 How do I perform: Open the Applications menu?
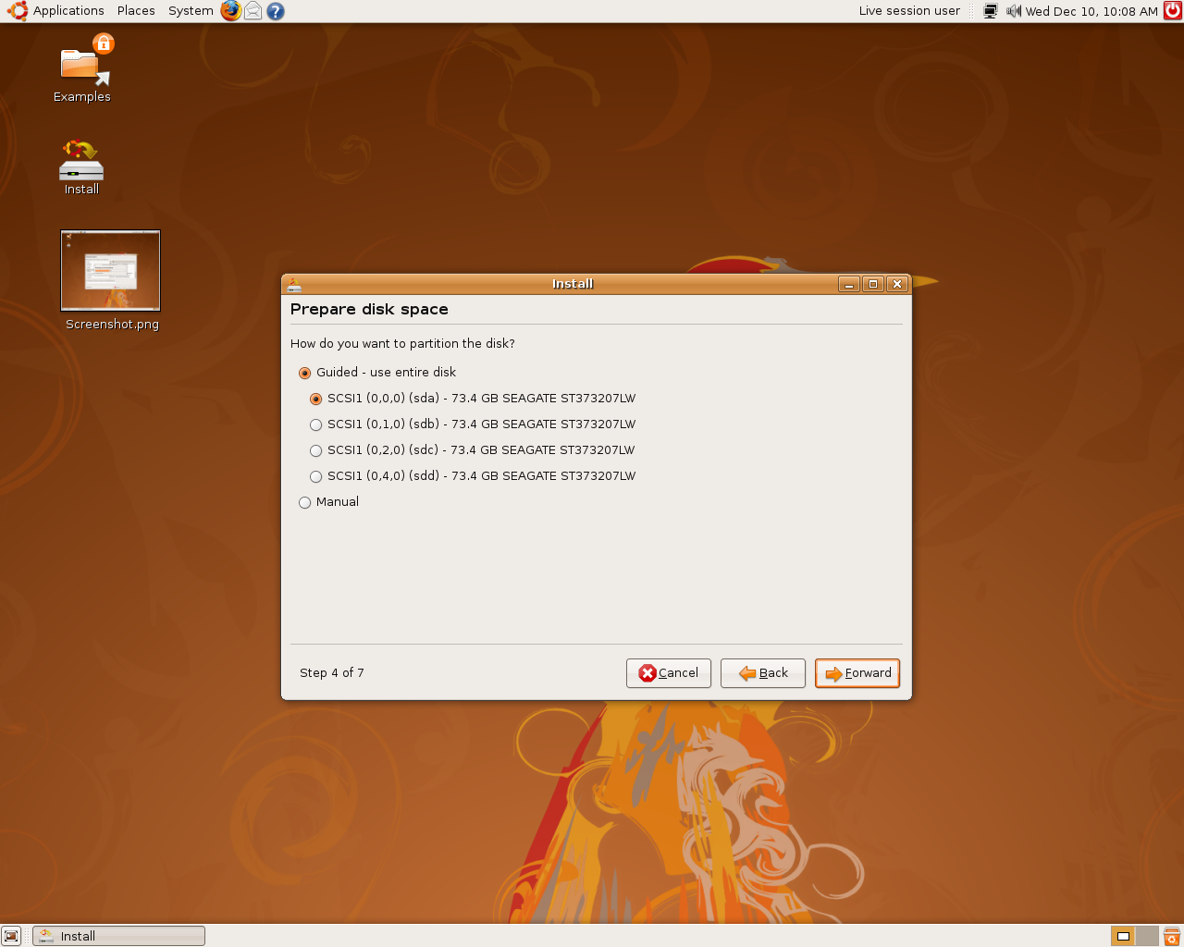[68, 11]
